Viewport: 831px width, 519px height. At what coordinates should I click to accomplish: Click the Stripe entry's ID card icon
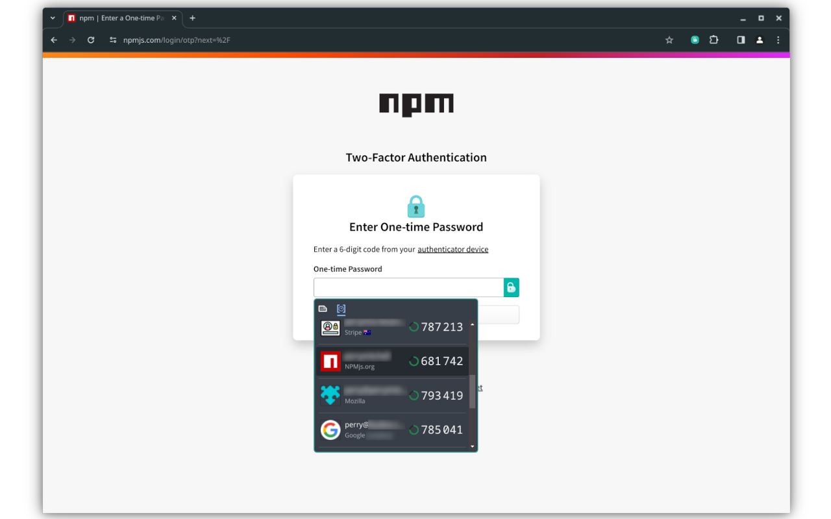[330, 328]
